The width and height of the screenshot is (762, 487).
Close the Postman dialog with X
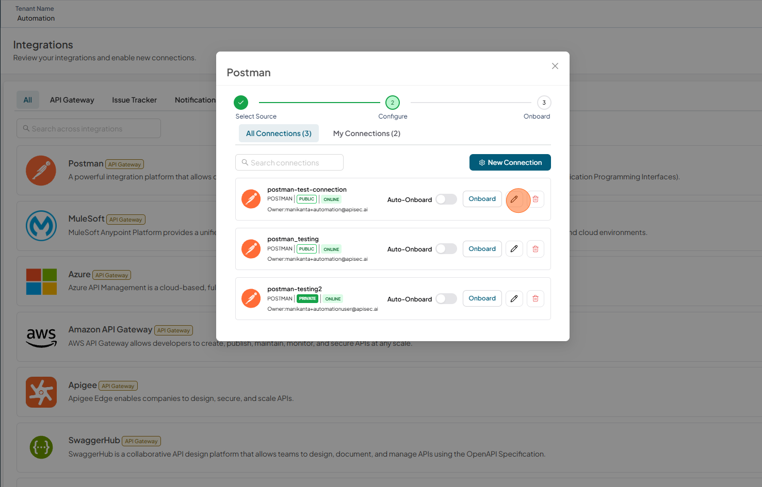click(x=555, y=66)
